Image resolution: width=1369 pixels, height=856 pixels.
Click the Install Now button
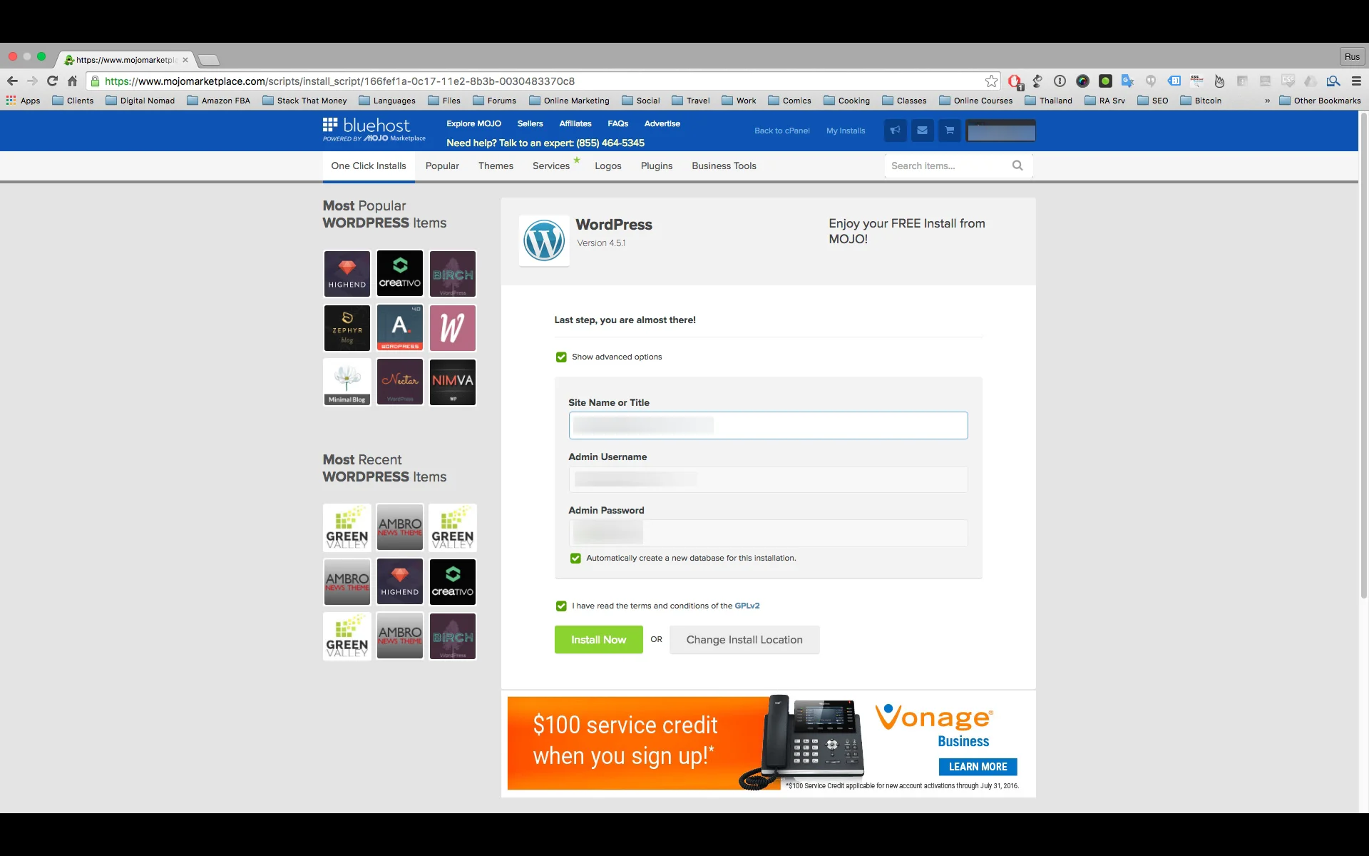pyautogui.click(x=598, y=639)
